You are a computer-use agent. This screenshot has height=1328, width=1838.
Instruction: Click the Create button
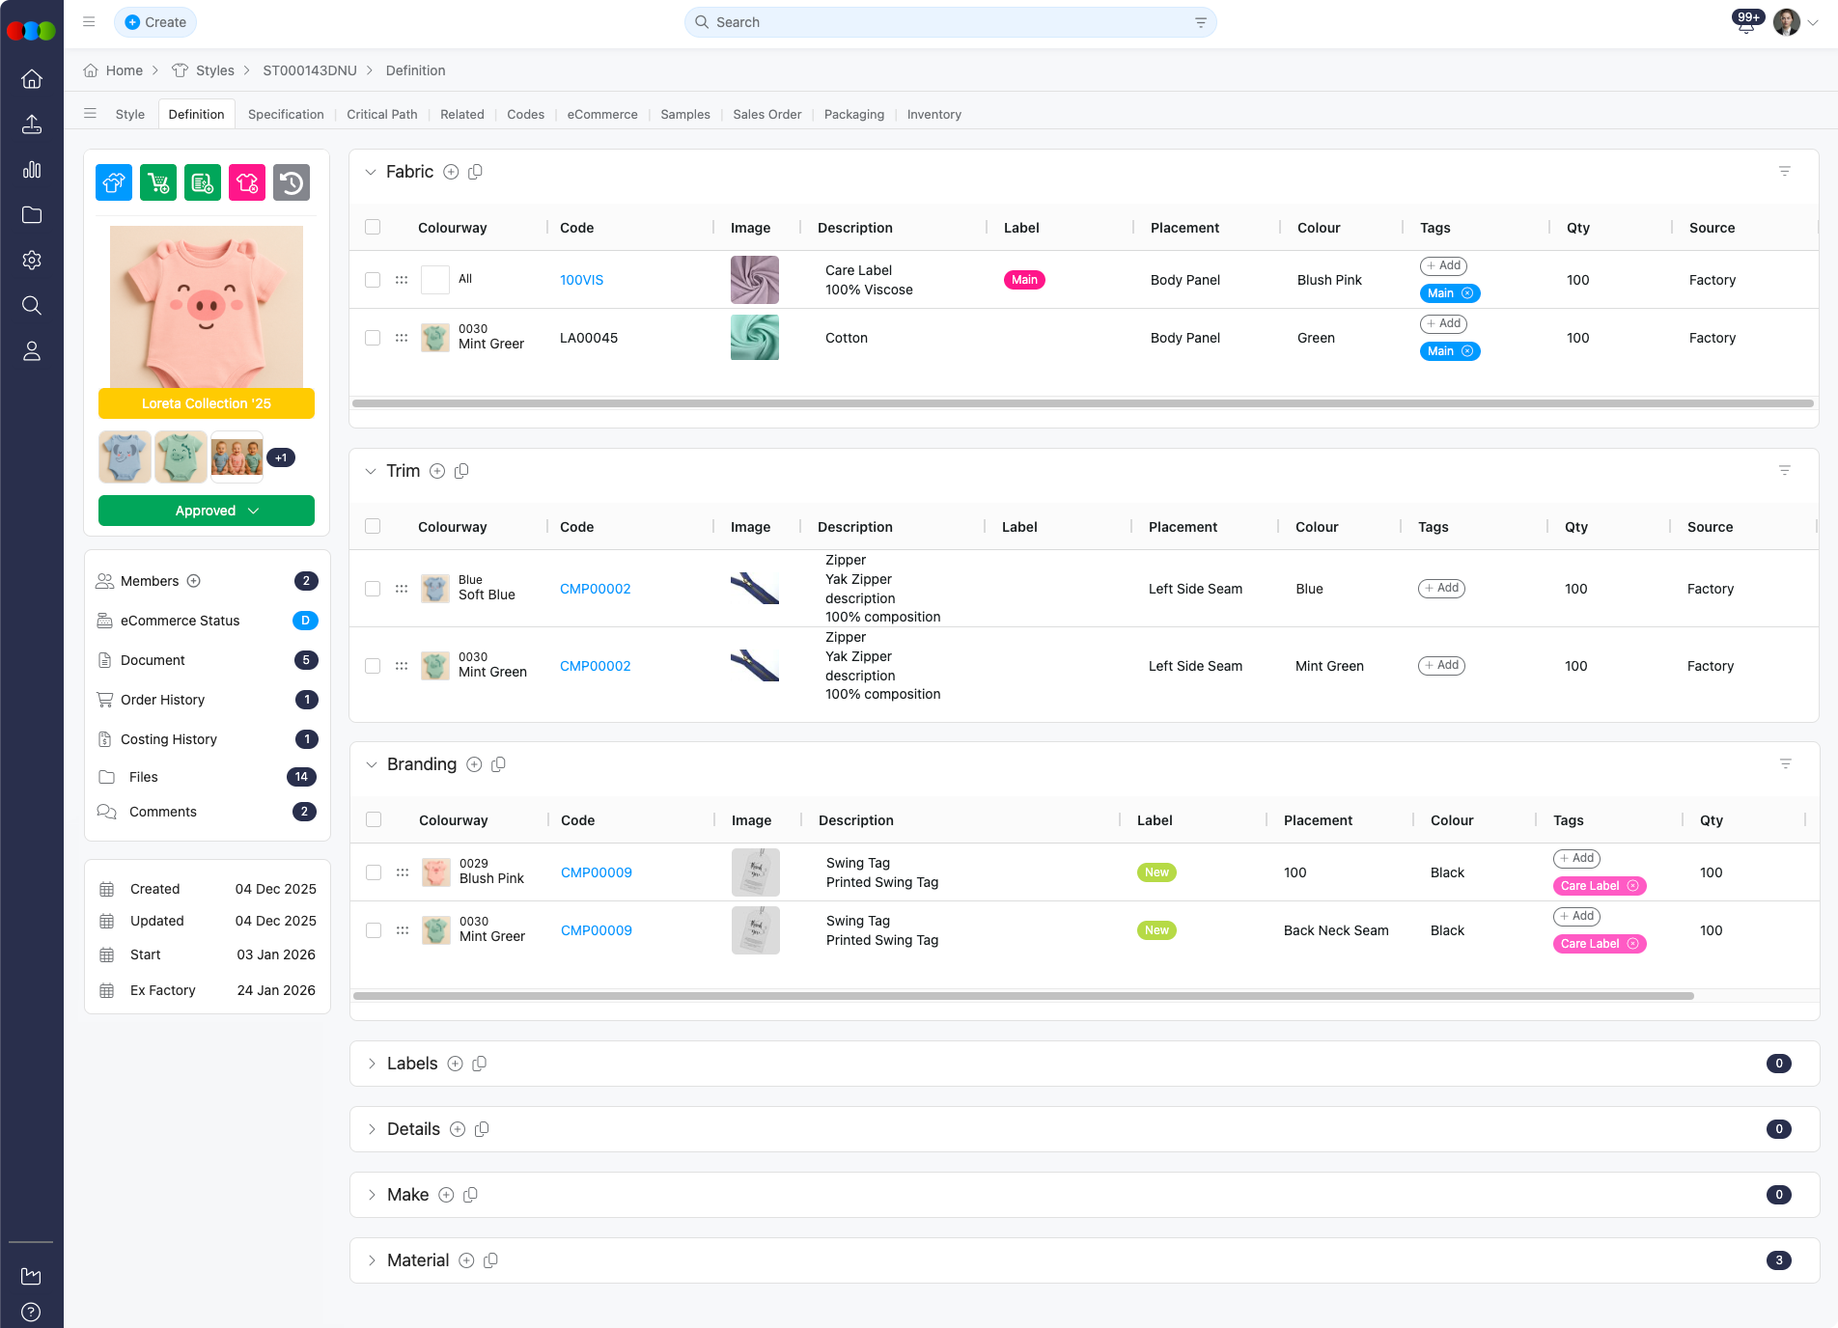pos(155,22)
